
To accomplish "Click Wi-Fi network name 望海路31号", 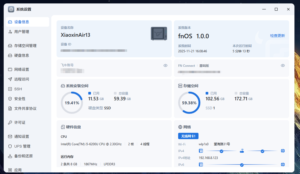I will pyautogui.click(x=222, y=144).
